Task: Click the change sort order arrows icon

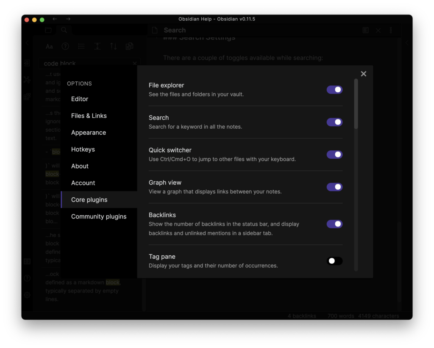Action: tap(113, 47)
